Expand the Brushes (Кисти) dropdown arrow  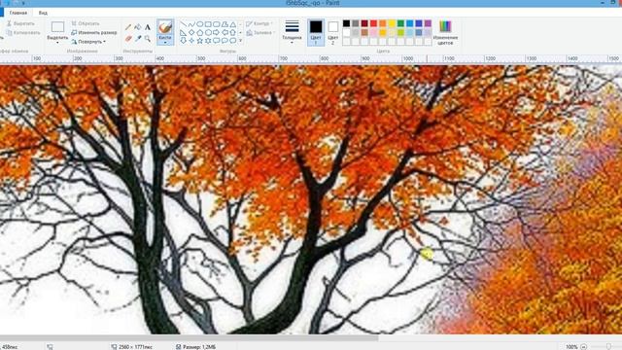(165, 43)
